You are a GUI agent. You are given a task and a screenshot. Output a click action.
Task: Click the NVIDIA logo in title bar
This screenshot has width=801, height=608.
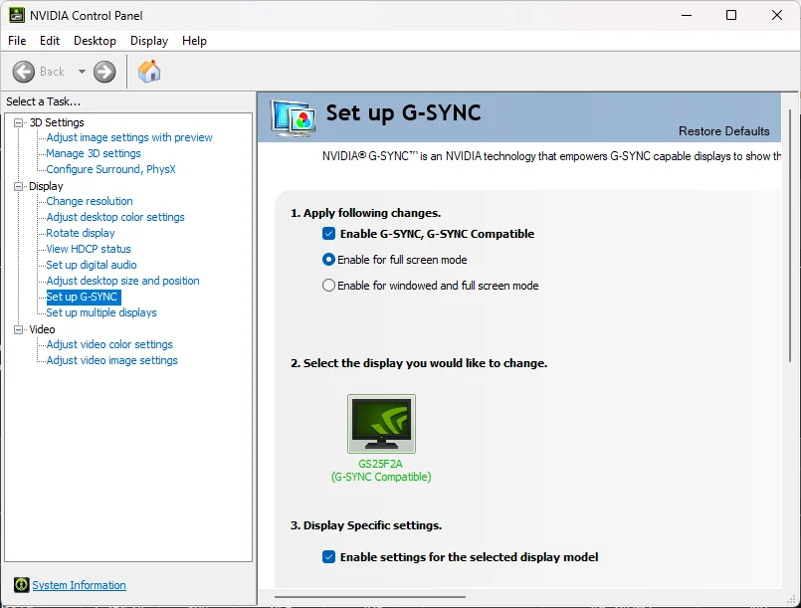16,15
